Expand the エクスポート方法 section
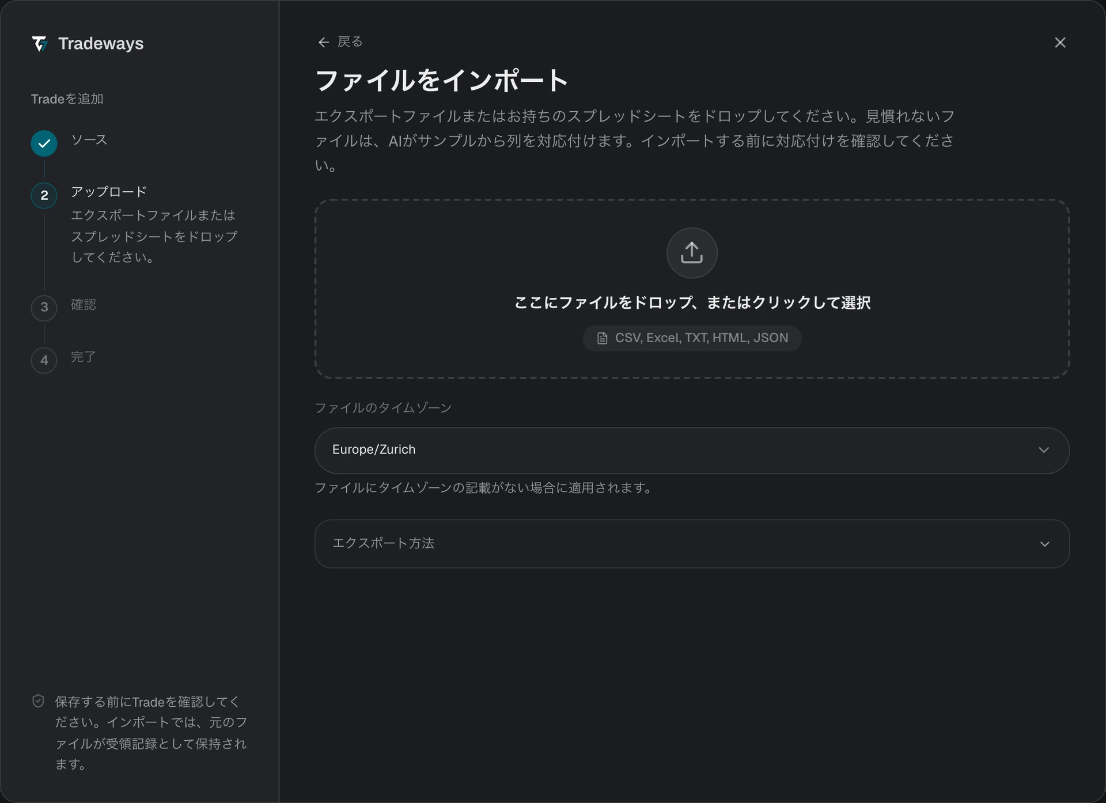 (x=692, y=544)
